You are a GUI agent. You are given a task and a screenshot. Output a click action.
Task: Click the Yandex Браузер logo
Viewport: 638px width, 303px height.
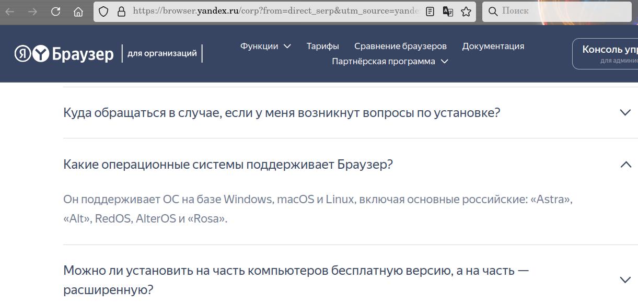(x=64, y=53)
